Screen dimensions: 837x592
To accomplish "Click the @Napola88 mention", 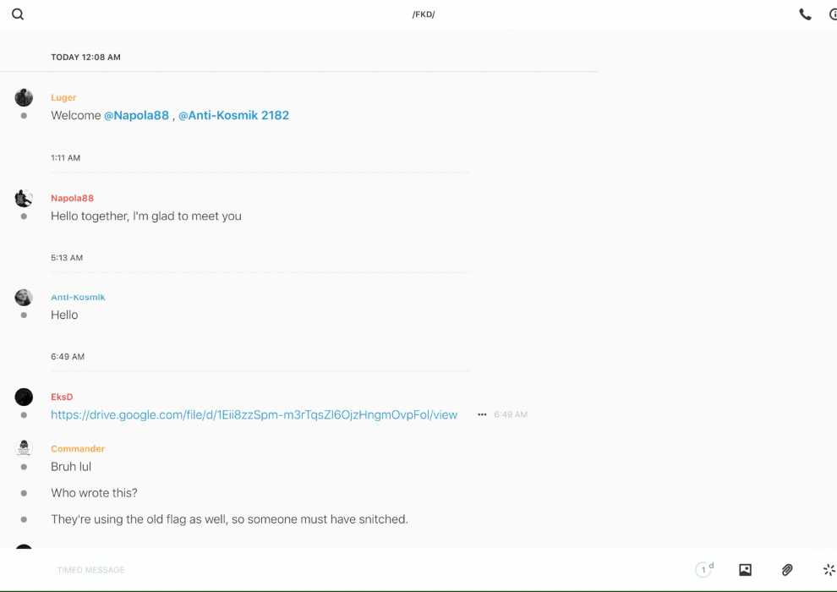I will tap(136, 115).
